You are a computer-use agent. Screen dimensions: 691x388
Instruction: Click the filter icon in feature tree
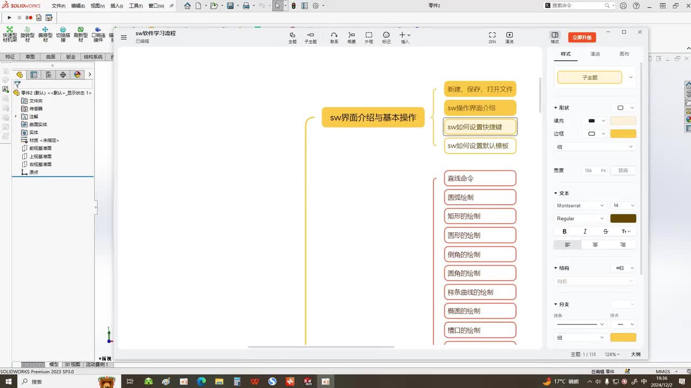pos(17,85)
